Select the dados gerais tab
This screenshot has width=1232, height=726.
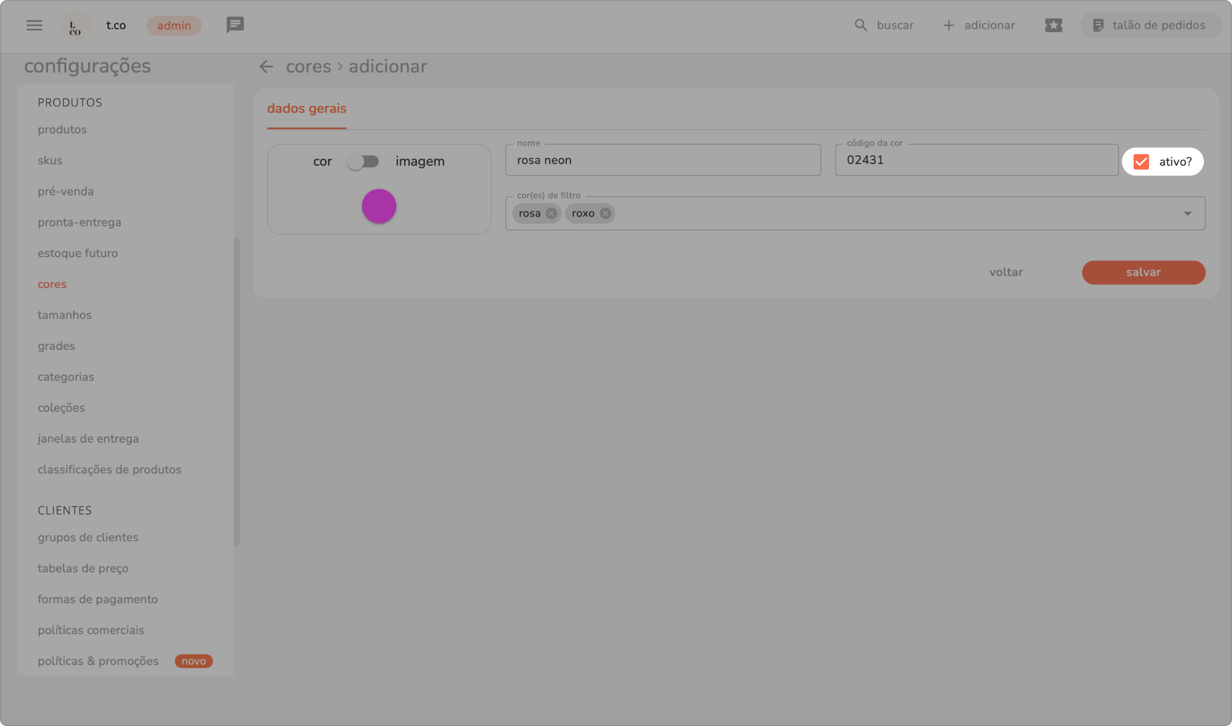pyautogui.click(x=306, y=109)
